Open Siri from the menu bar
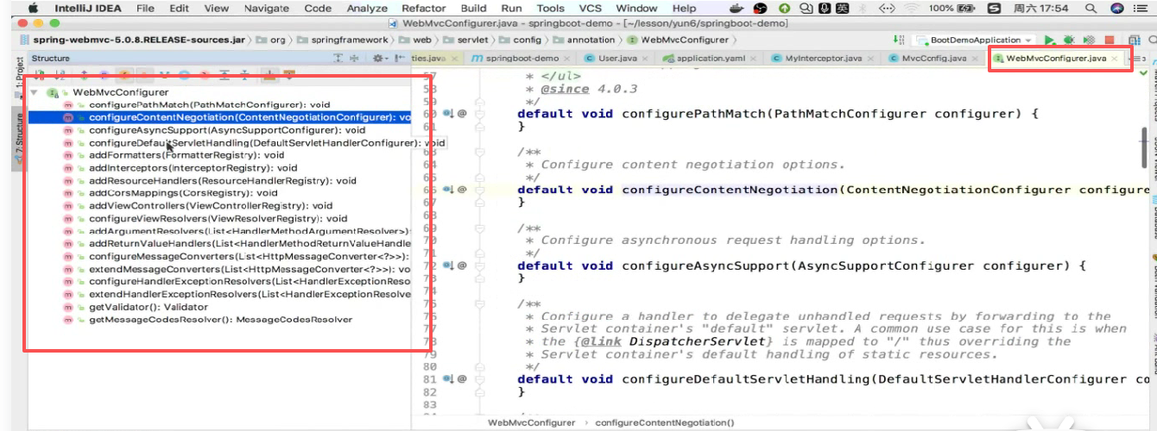The image size is (1157, 431). tap(1116, 8)
